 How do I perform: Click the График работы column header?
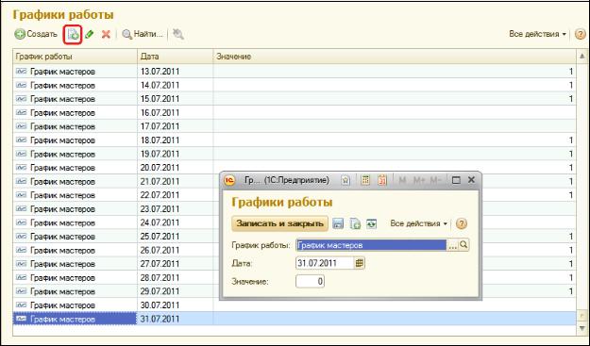76,57
